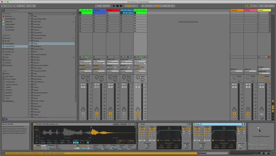
Task: Click the transport Stop button
Action: (x=117, y=6)
